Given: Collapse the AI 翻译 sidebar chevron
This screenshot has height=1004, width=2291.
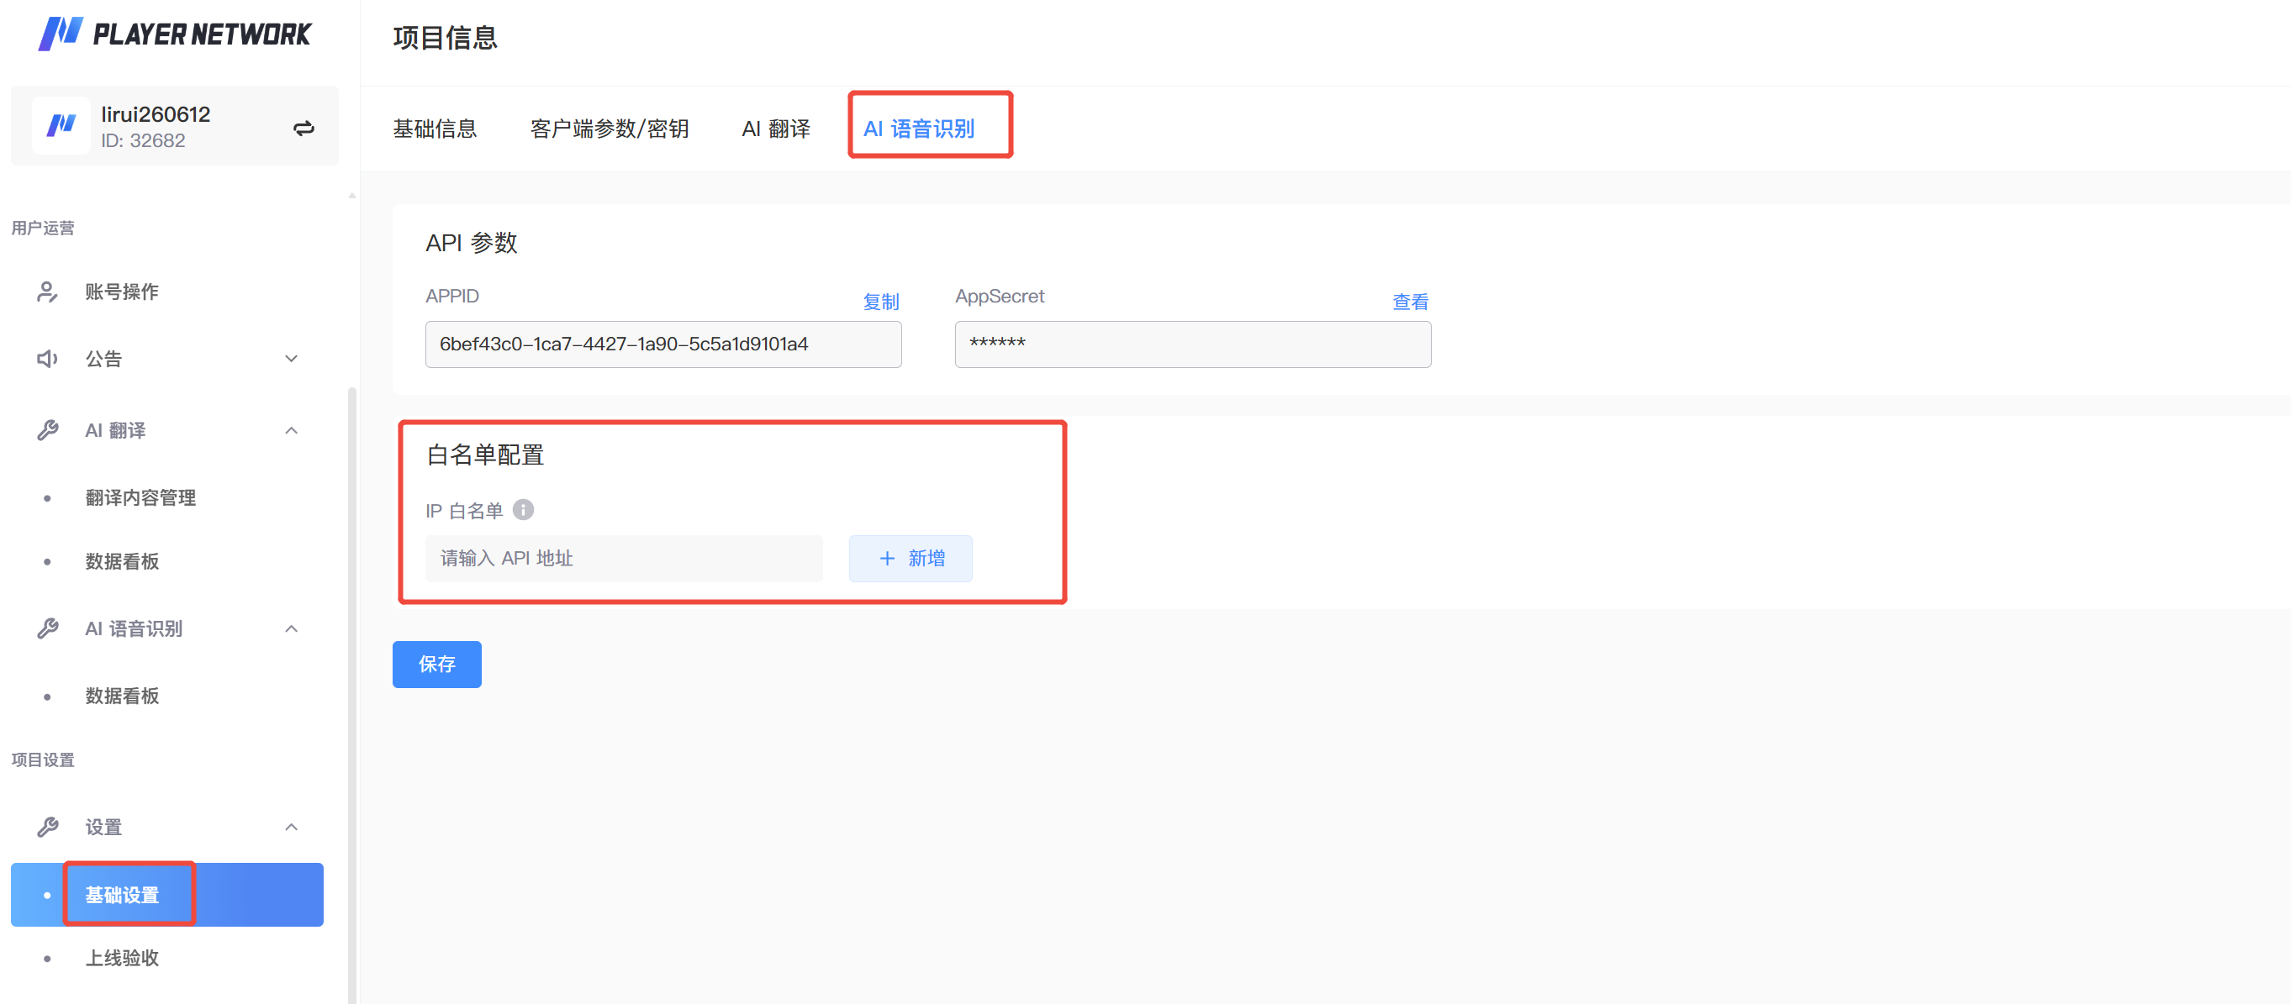Looking at the screenshot, I should click(x=291, y=430).
